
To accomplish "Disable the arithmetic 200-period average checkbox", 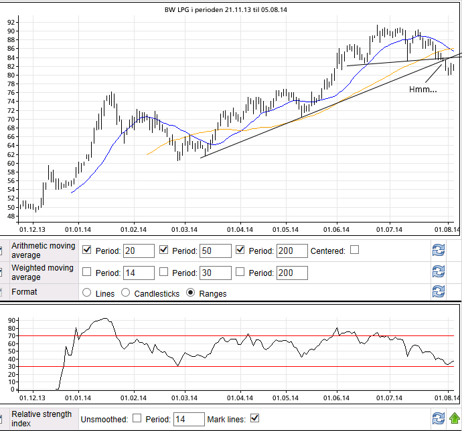I will click(x=240, y=250).
